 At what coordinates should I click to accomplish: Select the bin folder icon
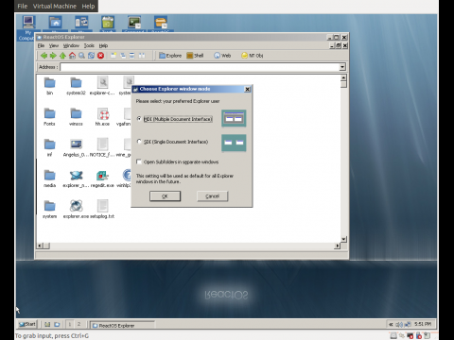pyautogui.click(x=49, y=83)
